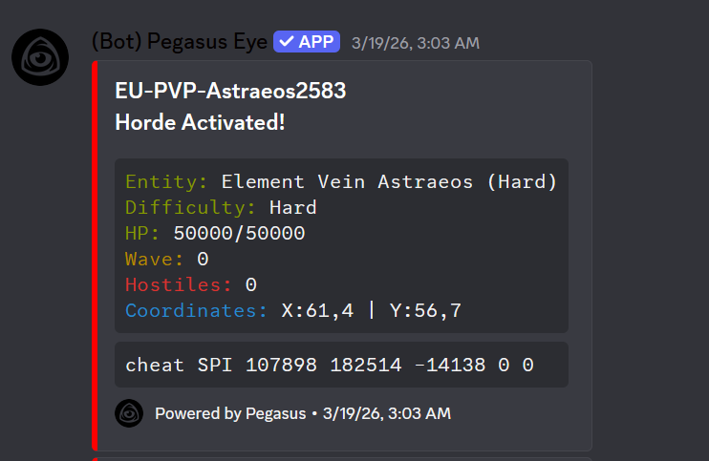Click the timestamp in the embed footer

click(386, 413)
